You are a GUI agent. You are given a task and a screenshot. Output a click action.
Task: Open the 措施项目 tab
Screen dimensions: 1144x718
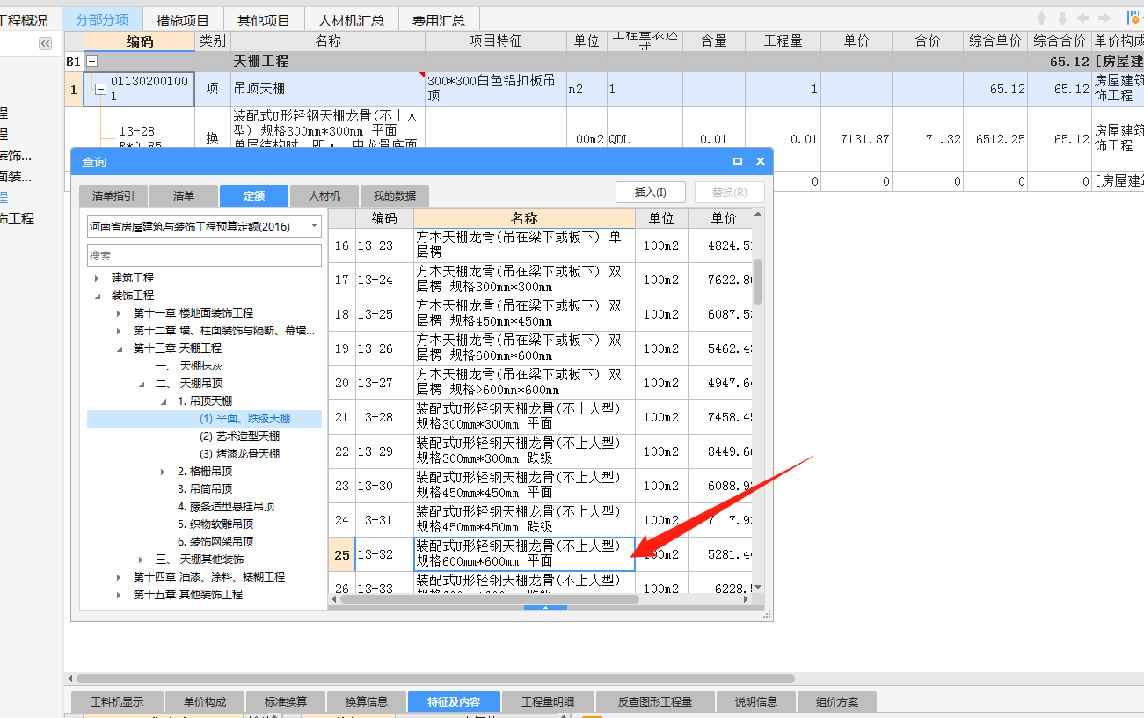183,19
